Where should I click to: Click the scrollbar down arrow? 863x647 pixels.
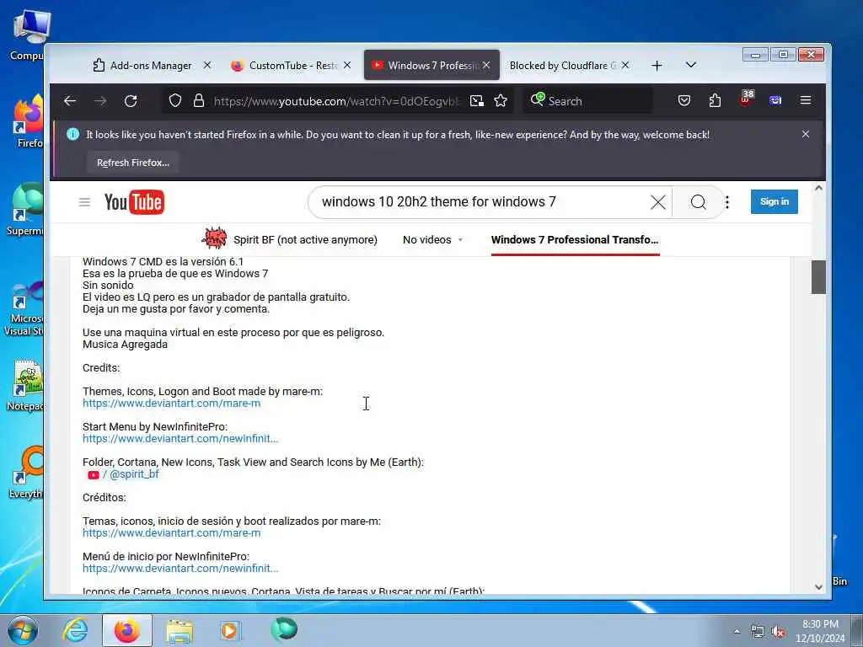[x=818, y=587]
